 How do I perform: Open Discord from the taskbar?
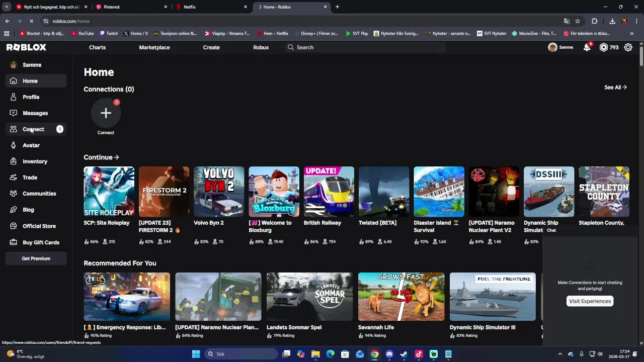point(389,354)
